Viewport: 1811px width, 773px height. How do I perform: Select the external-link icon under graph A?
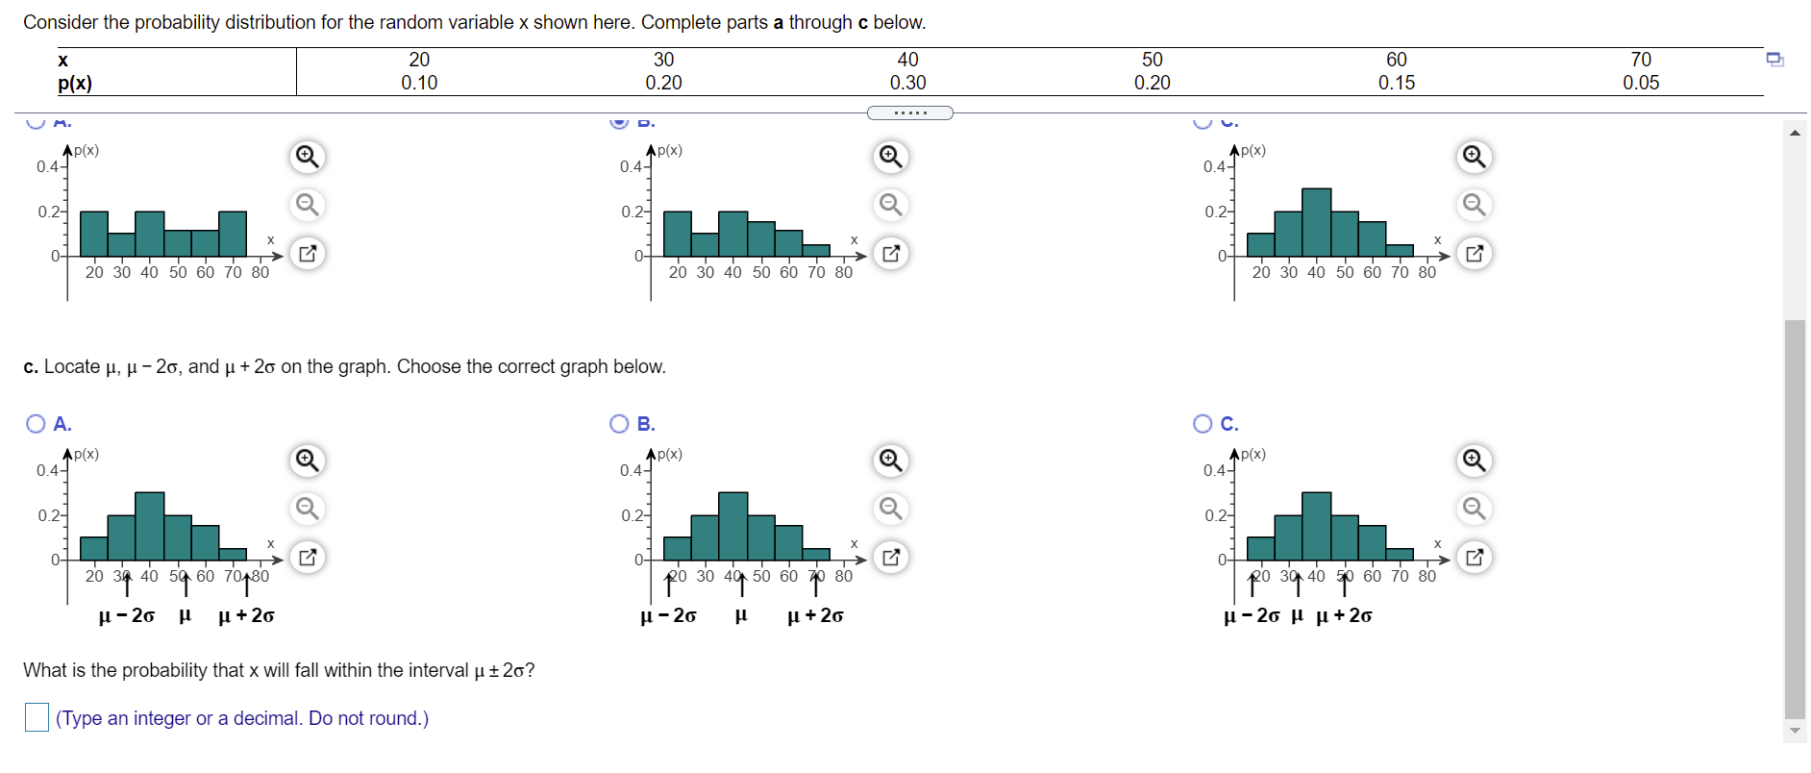coord(306,253)
